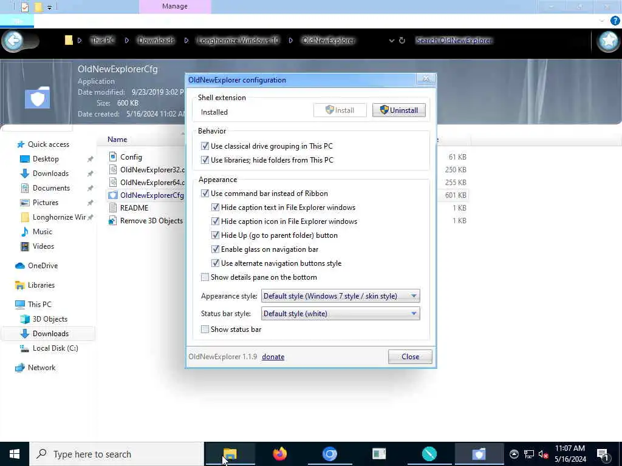Uncheck Hide caption text in File Explorer windows

coord(215,208)
